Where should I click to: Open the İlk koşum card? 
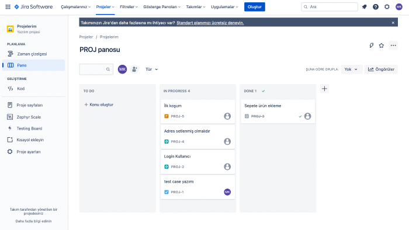coord(197,111)
